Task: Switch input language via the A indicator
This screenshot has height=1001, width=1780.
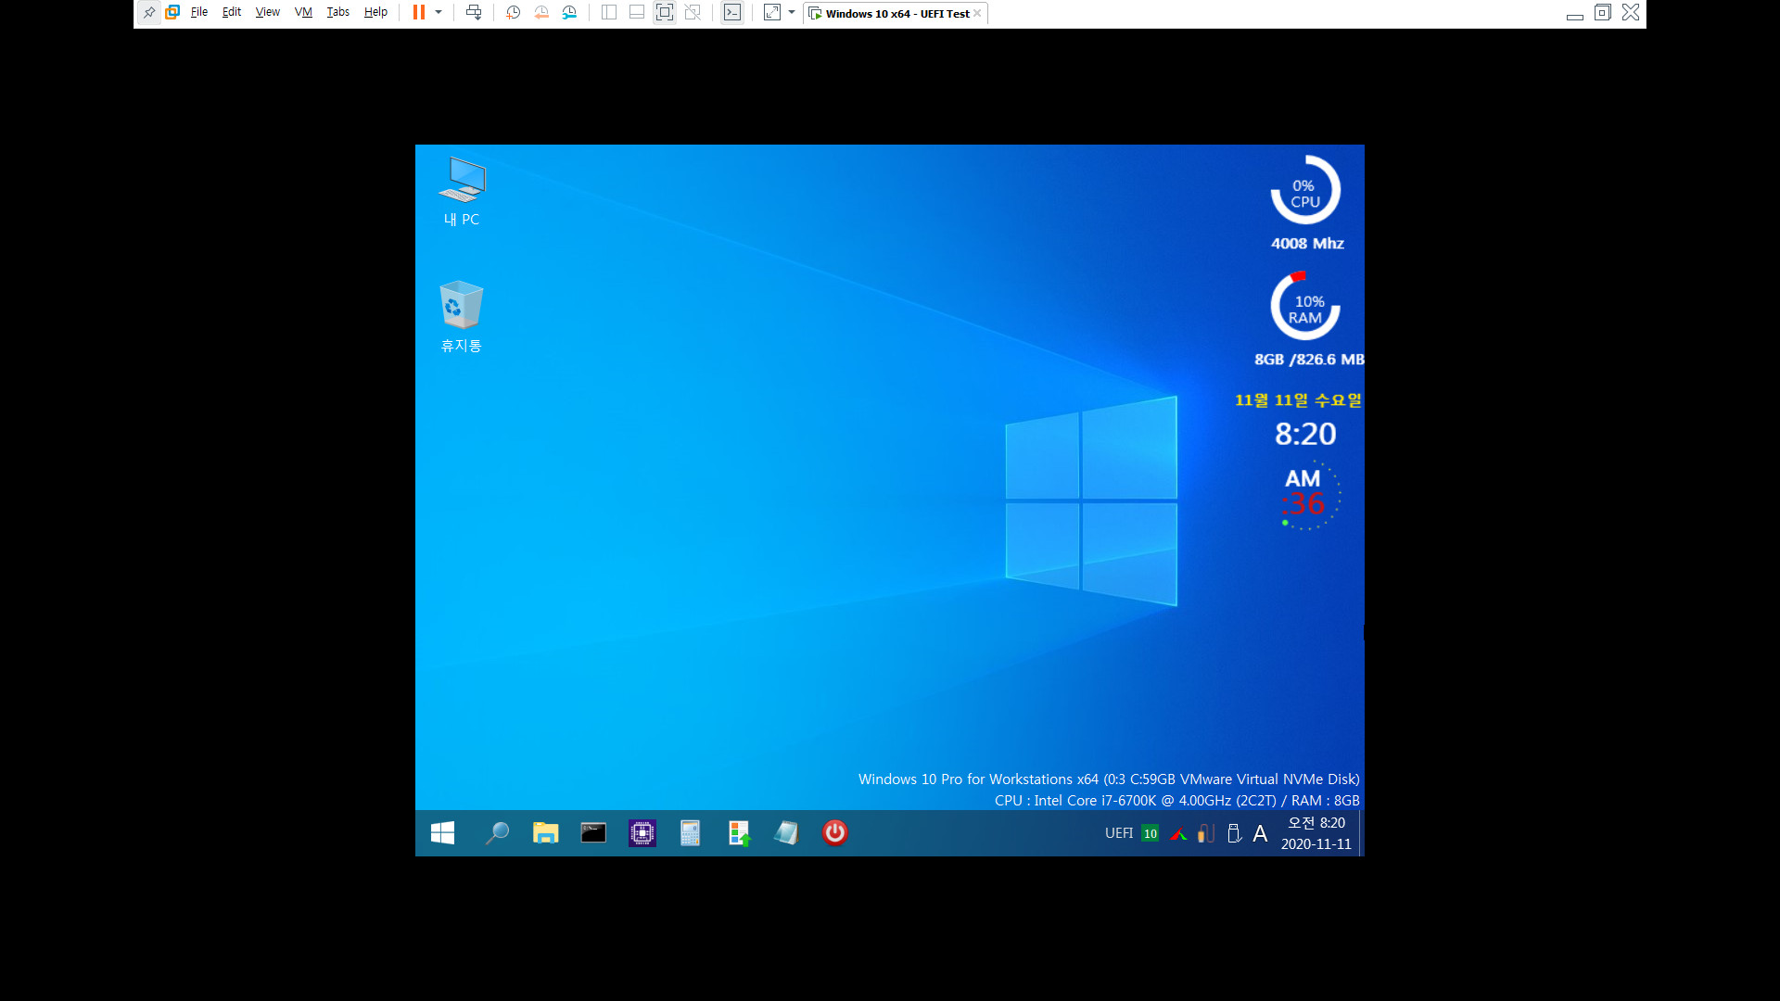Action: tap(1260, 833)
